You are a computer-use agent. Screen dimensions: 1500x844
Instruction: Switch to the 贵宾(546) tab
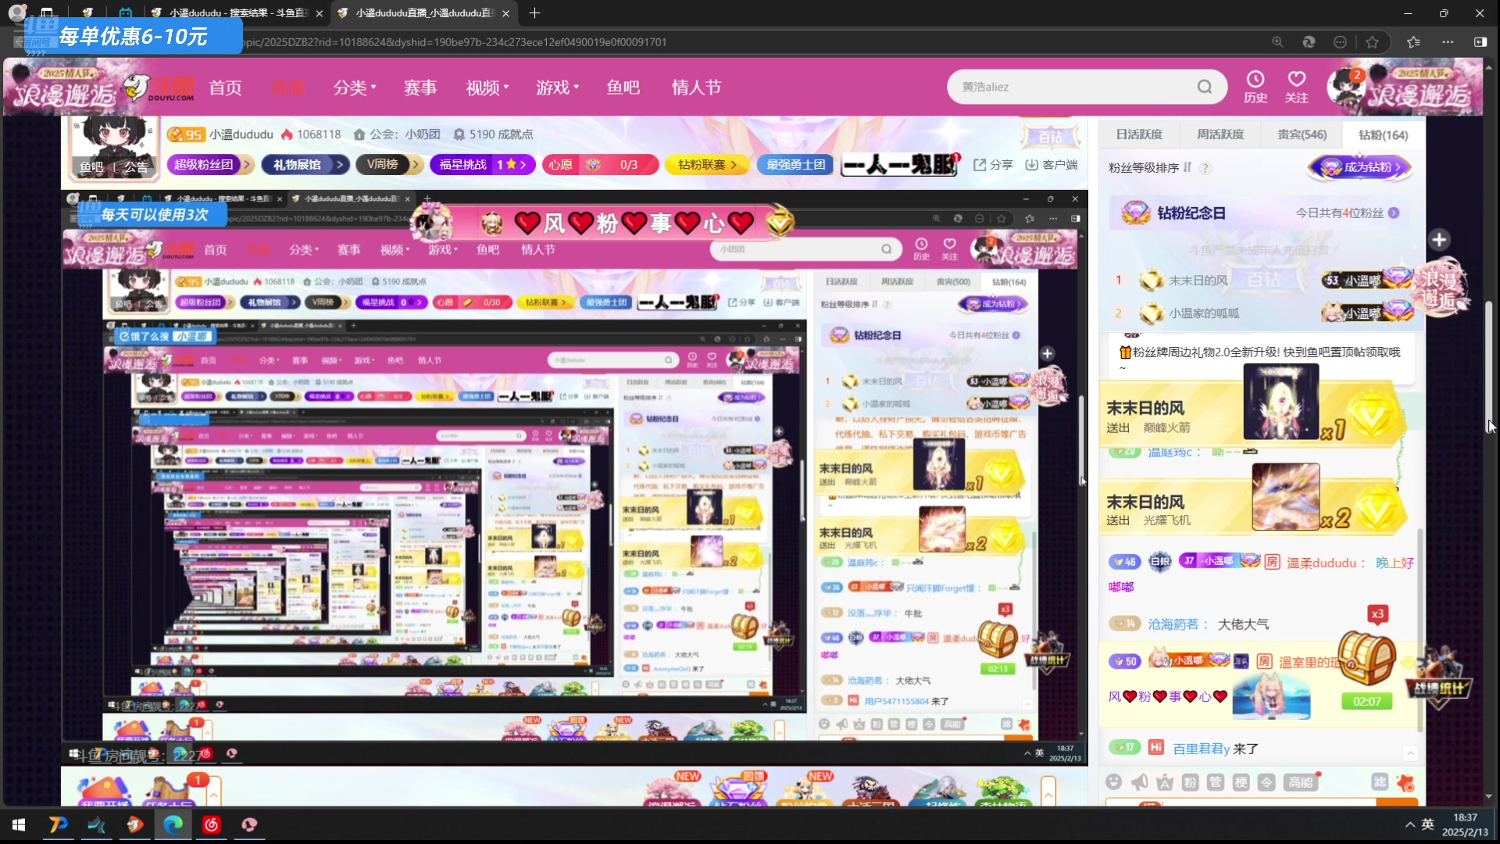pos(1302,134)
